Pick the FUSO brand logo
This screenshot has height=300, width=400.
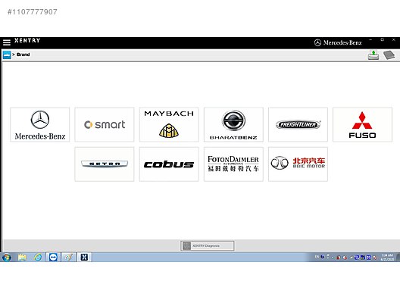362,124
